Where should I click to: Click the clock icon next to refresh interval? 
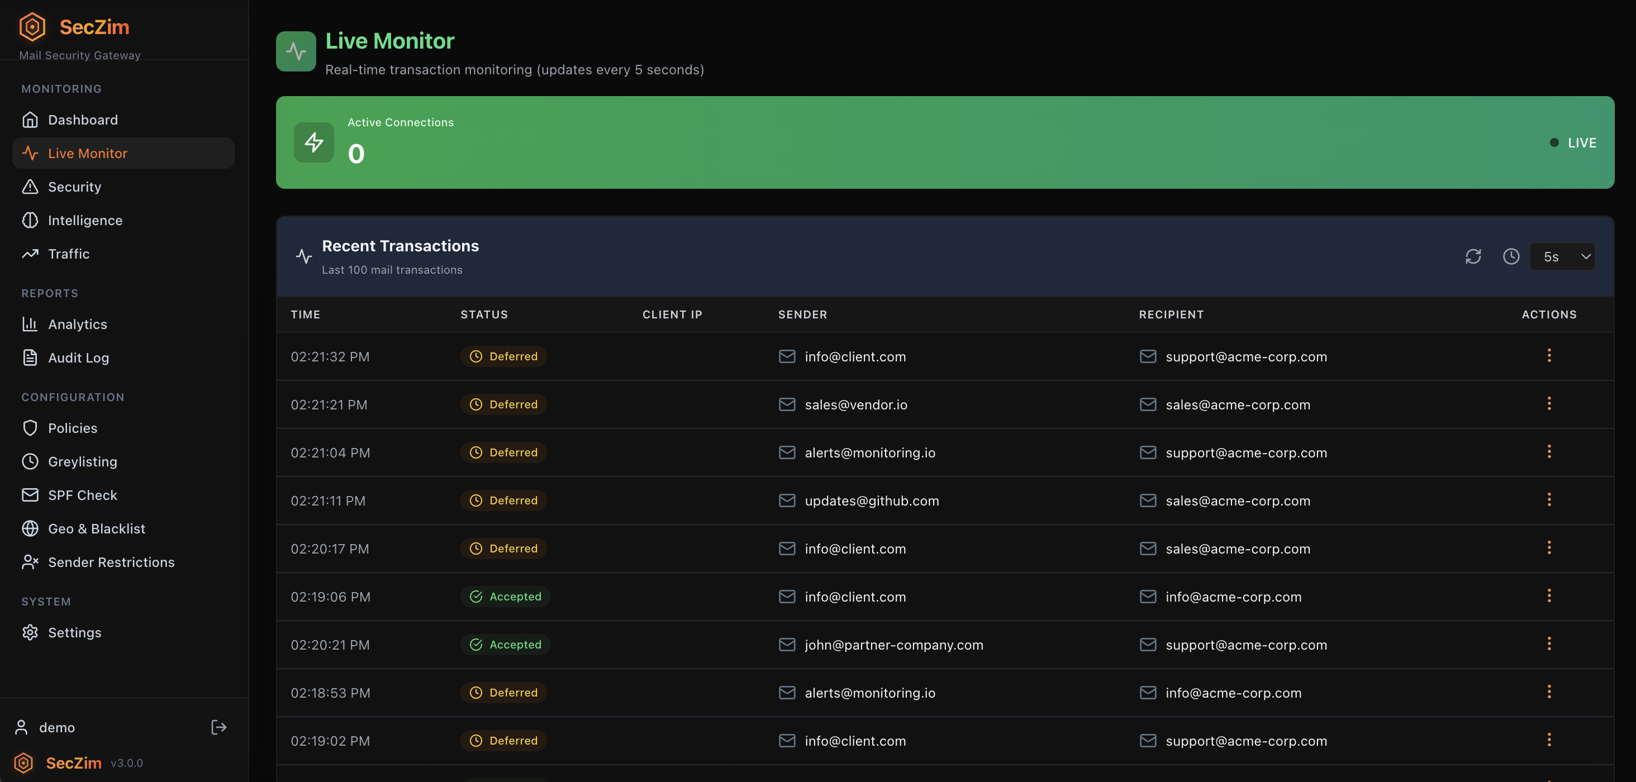tap(1511, 256)
